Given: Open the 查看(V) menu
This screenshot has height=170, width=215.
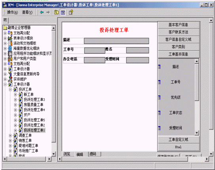Looking at the screenshot, I should [27, 12].
